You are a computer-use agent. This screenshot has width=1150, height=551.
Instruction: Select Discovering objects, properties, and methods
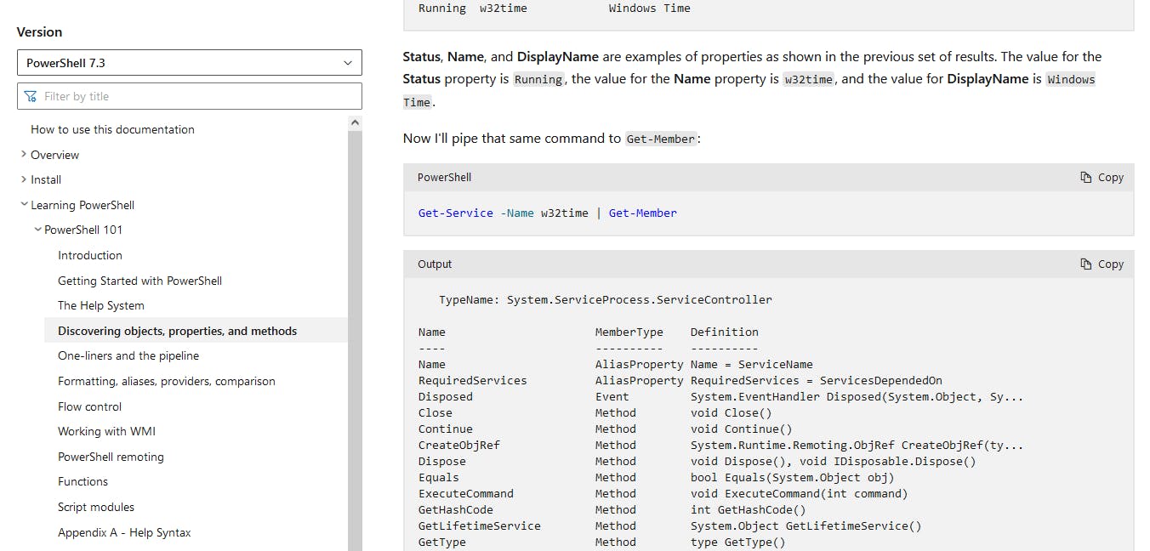coord(177,331)
